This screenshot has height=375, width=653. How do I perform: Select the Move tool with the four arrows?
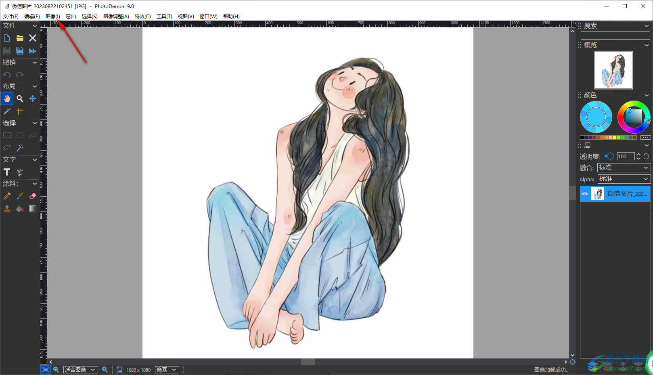click(33, 98)
